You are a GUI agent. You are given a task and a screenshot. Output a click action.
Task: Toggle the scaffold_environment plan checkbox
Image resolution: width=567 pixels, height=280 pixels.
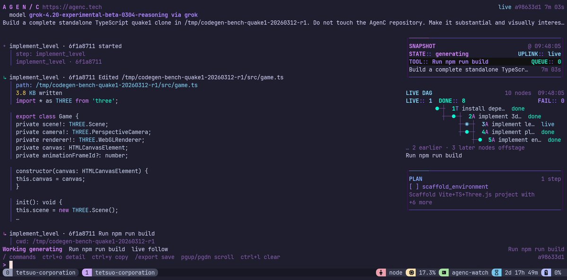click(414, 187)
